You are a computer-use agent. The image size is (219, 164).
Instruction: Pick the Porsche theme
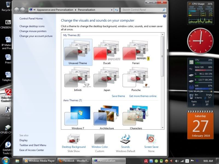point(136,79)
